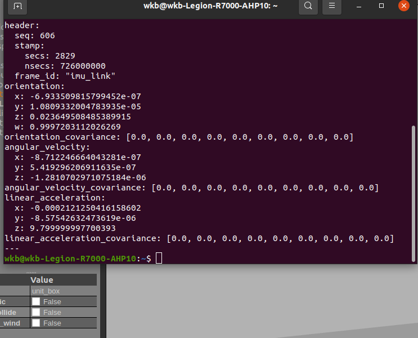Click the linear_acceleration_covariance line

pos(199,238)
